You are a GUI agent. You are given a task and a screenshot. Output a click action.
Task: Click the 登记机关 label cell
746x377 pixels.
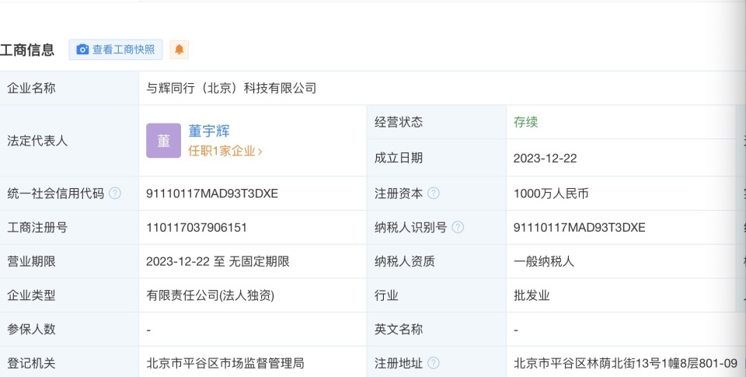point(69,363)
